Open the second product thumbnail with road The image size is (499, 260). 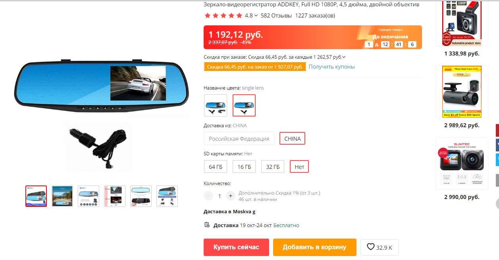(62, 196)
